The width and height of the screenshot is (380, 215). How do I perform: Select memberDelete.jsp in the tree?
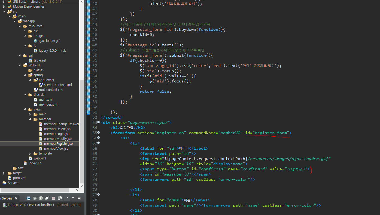57,129
